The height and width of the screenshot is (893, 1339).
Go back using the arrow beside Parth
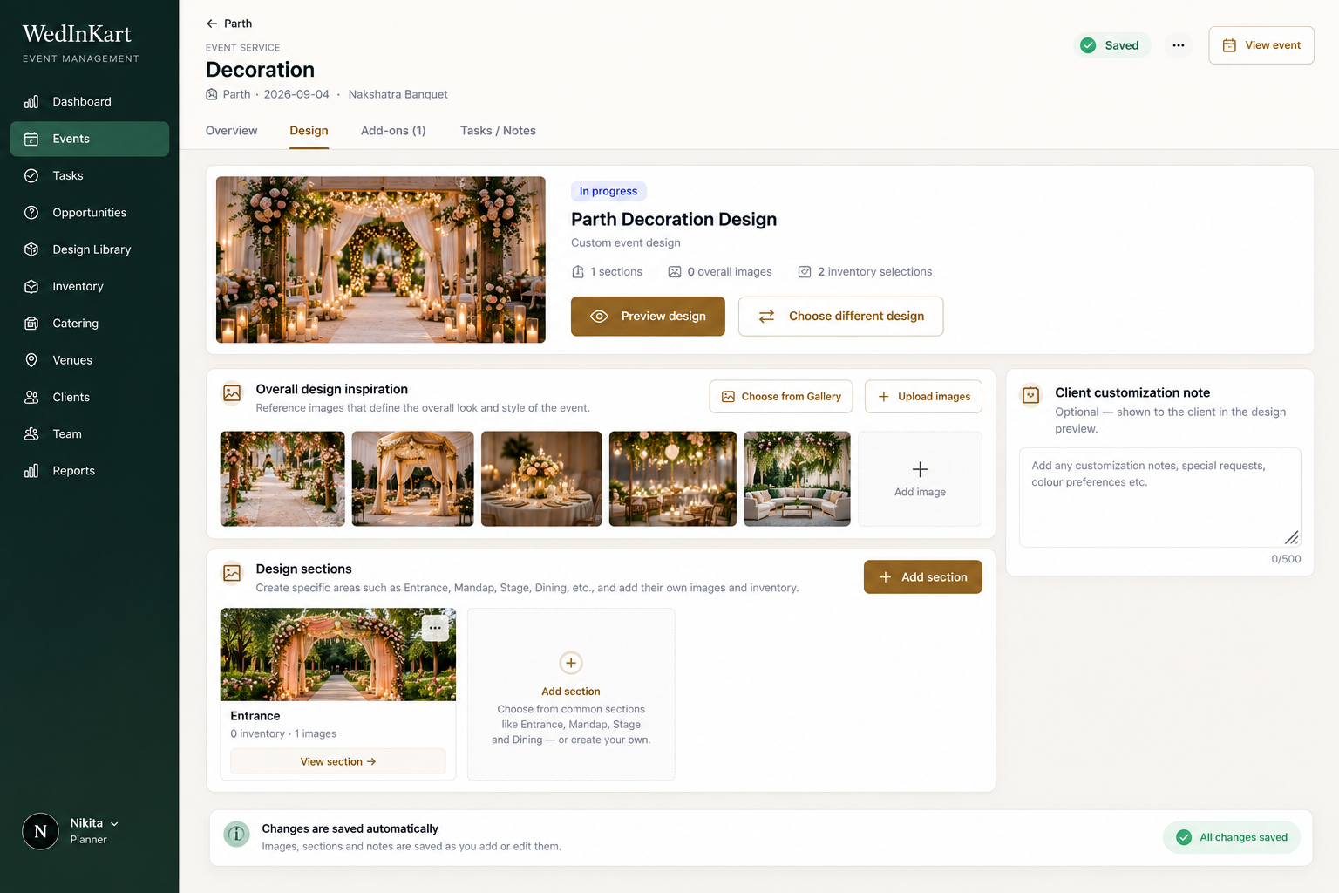[212, 24]
